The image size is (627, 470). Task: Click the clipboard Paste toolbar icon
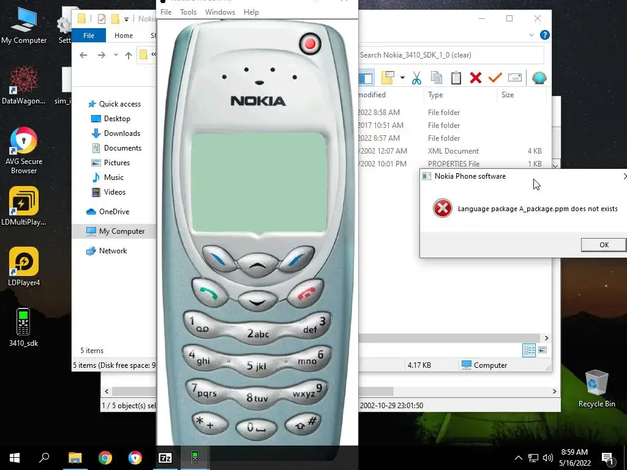pos(456,78)
